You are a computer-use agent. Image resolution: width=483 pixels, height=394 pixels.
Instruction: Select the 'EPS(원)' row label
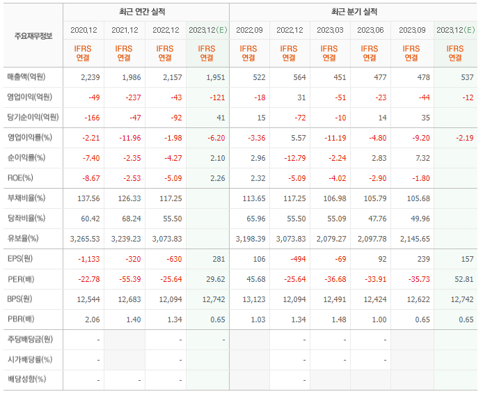[x=20, y=259]
